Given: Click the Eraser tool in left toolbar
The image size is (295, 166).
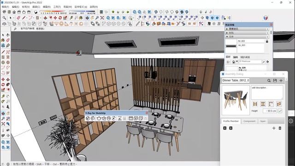Looking at the screenshot, I should pyautogui.click(x=8, y=40).
